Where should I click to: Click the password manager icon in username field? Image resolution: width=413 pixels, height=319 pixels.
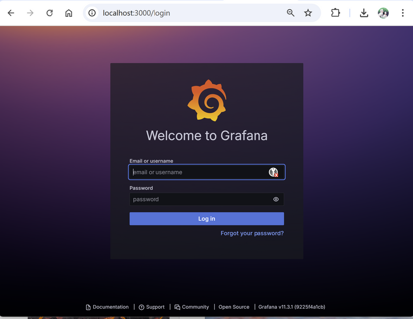tap(273, 172)
